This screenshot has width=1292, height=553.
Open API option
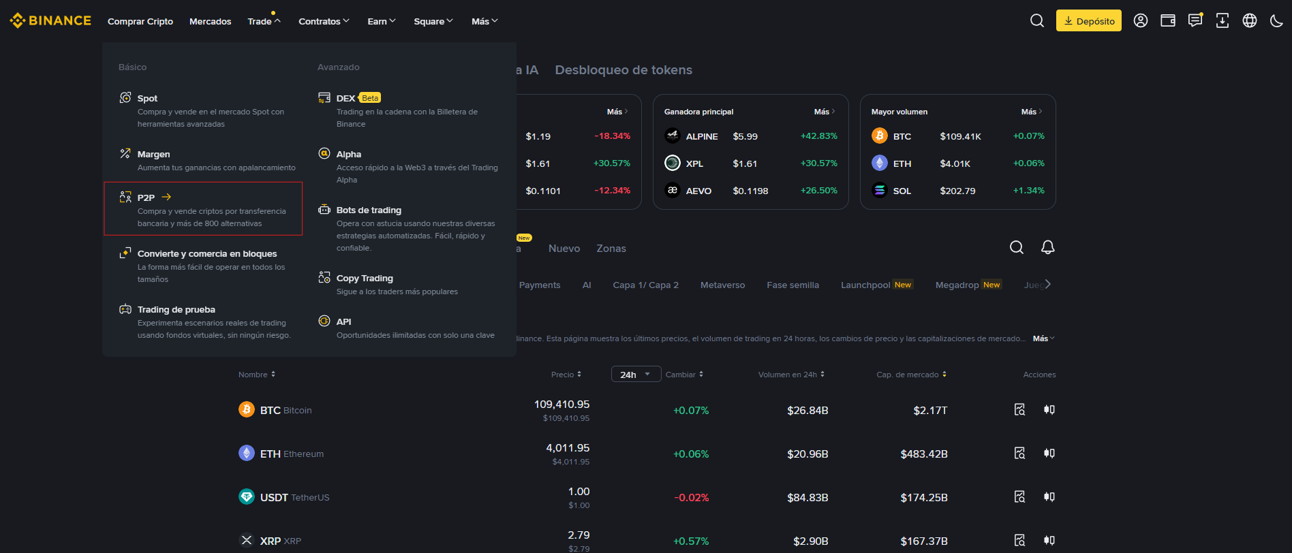[x=407, y=328]
